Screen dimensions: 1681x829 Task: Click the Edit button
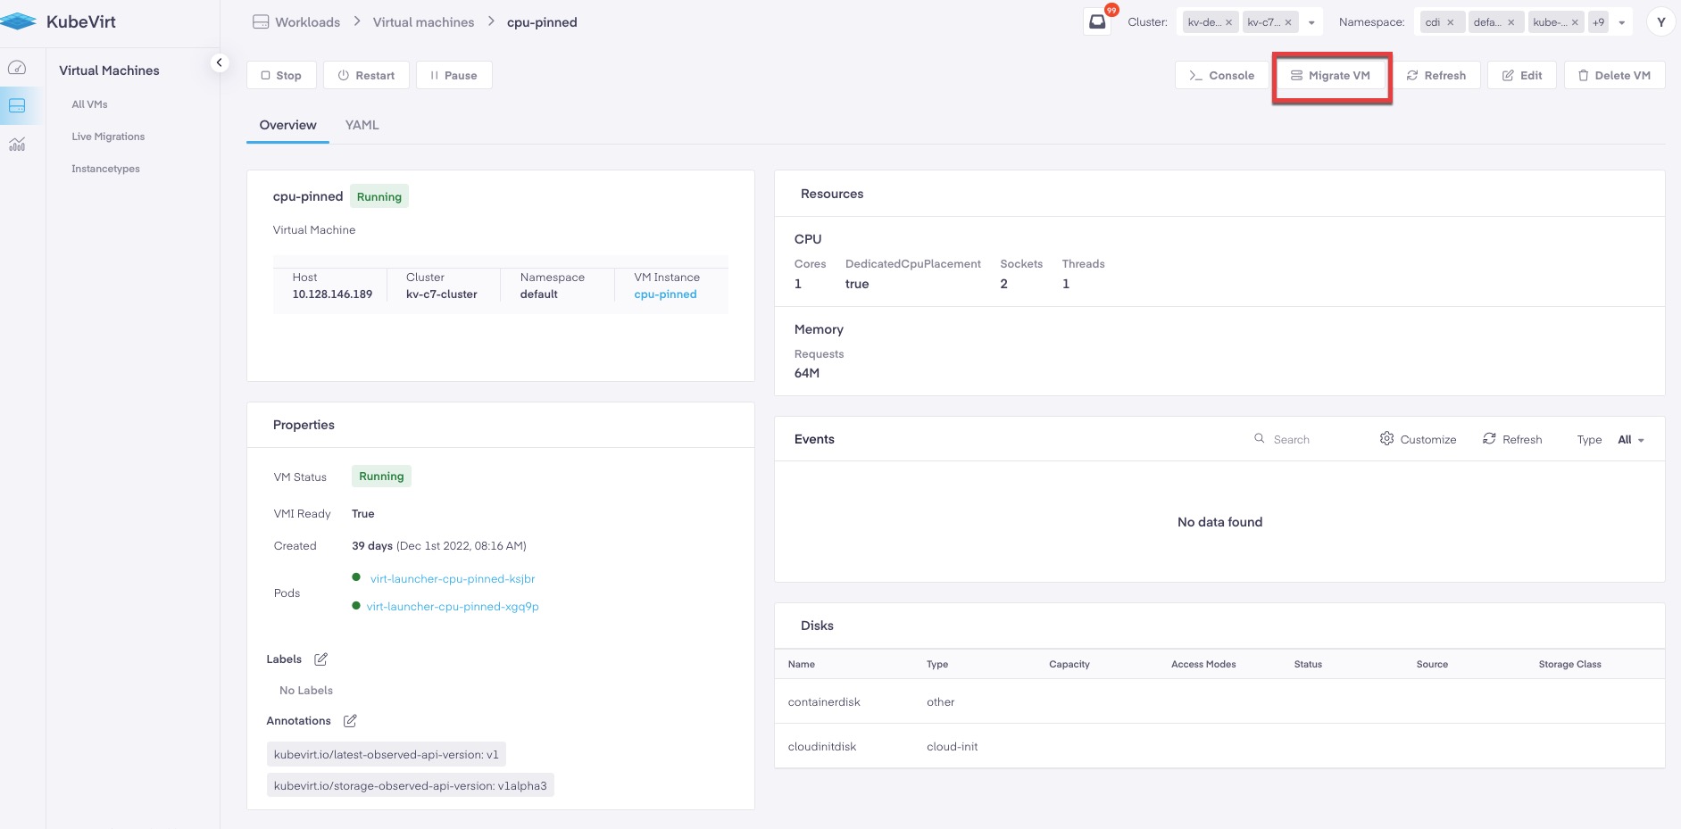[1522, 76]
